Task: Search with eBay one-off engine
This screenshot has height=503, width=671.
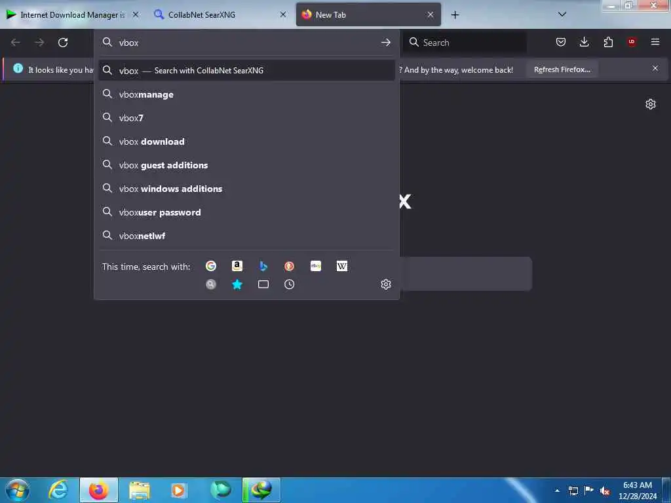Action: [316, 266]
